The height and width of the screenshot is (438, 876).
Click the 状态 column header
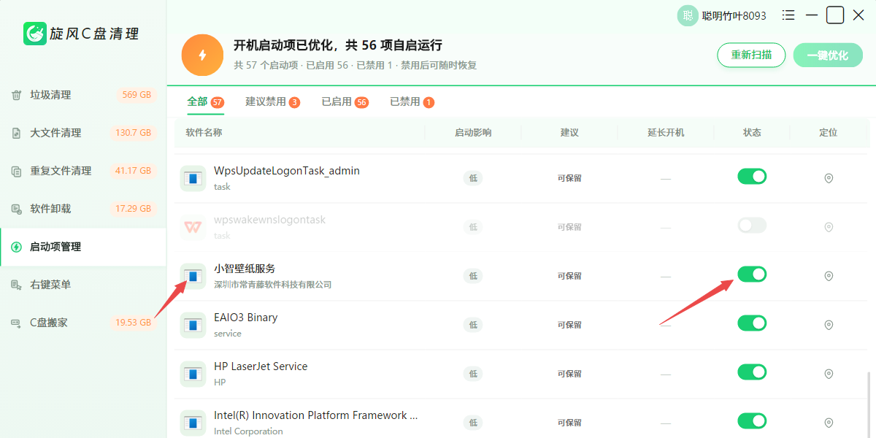[x=752, y=133]
